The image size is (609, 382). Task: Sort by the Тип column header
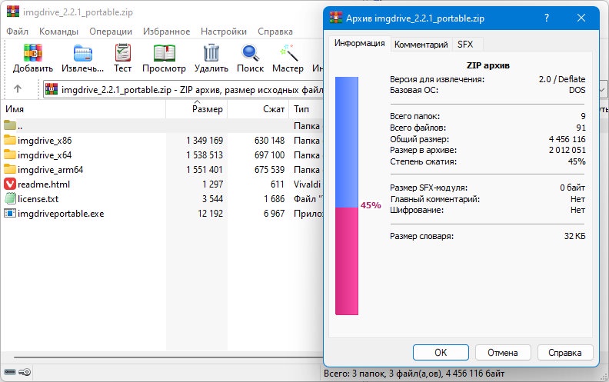pos(307,109)
